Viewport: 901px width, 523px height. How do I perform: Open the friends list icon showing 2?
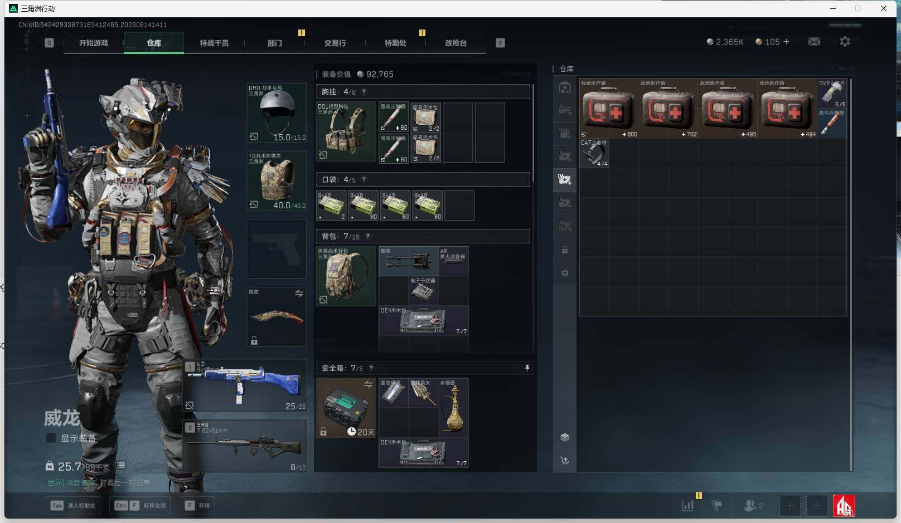point(753,506)
